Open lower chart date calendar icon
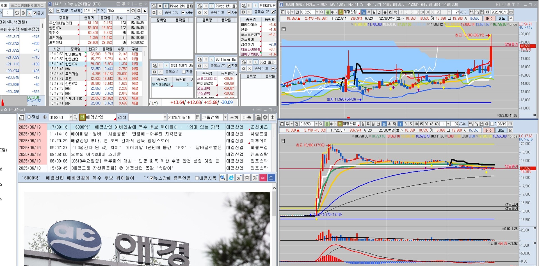Viewport: 539px width, 266px height. pyautogui.click(x=510, y=124)
